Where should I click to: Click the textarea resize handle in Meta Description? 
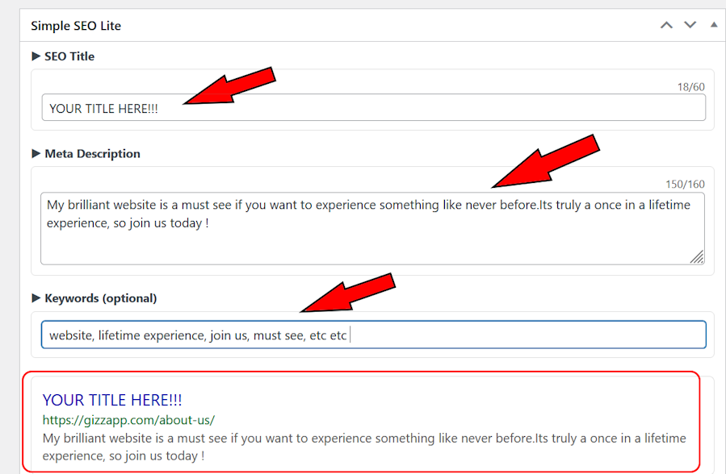click(x=696, y=256)
